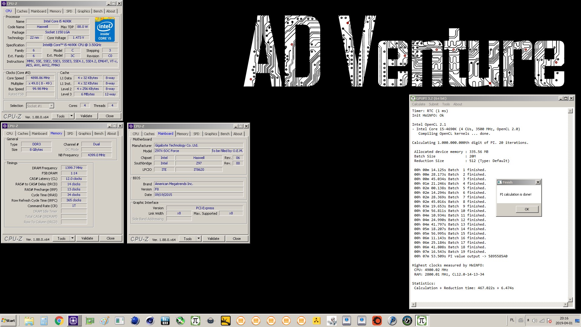Open the green jet icon on taskbar
Image resolution: width=581 pixels, height=327 pixels.
click(180, 321)
